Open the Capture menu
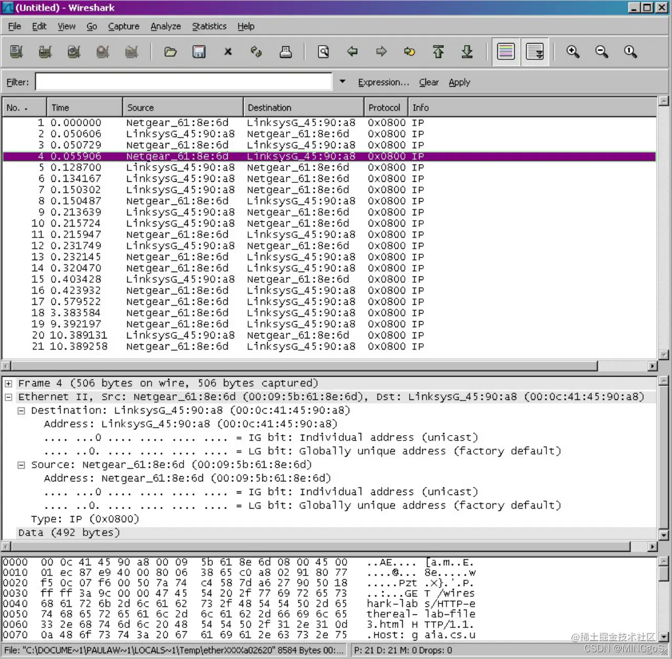The image size is (672, 659). tap(124, 26)
